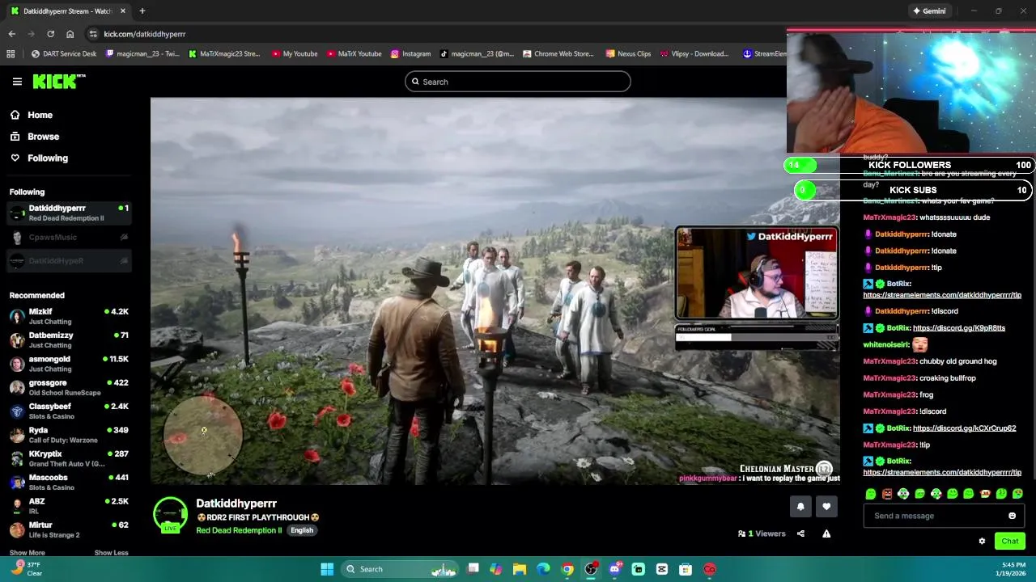The image size is (1036, 582).
Task: Click the Windows taskbar search box
Action: pyautogui.click(x=398, y=569)
